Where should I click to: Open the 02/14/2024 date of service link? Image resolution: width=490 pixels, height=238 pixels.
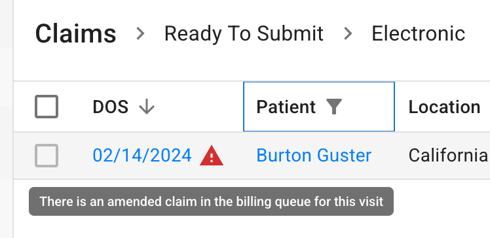point(142,156)
